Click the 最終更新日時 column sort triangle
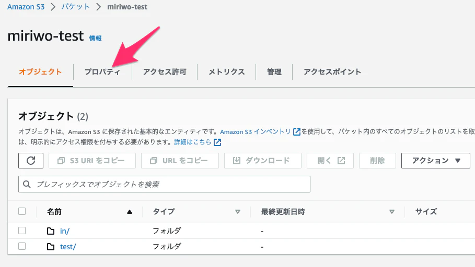Image resolution: width=475 pixels, height=267 pixels. pyautogui.click(x=392, y=212)
